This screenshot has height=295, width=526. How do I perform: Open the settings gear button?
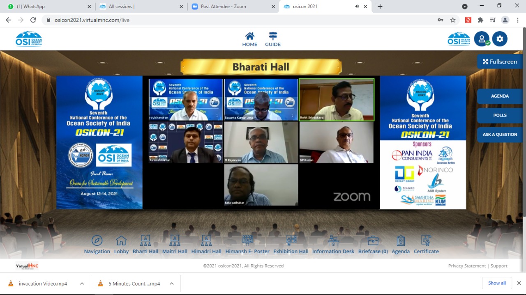click(500, 39)
